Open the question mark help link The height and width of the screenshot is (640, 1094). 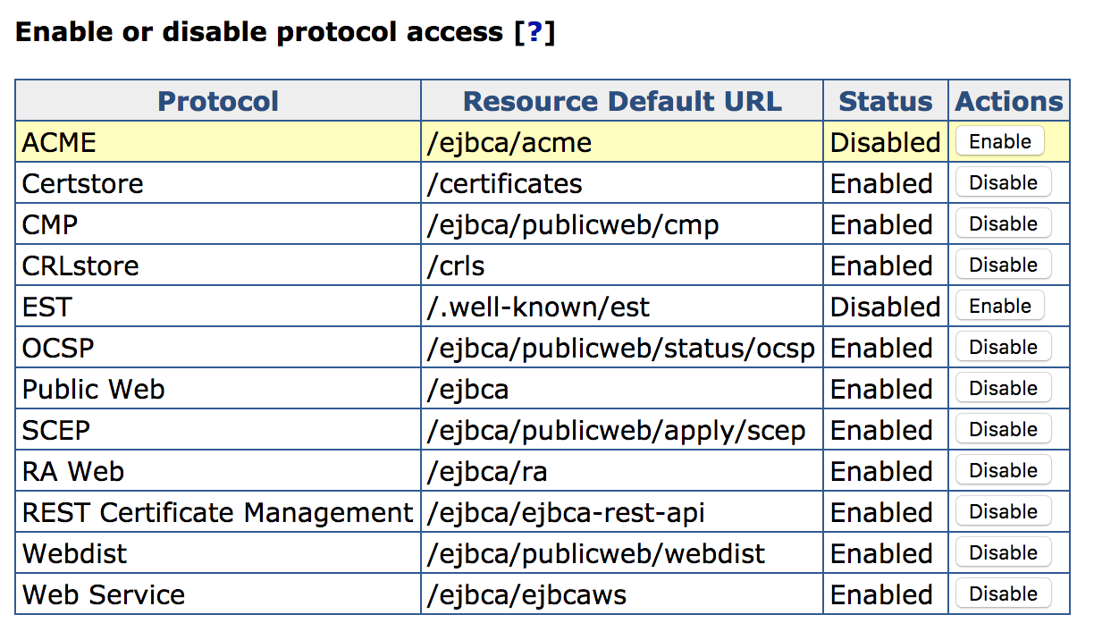tap(534, 33)
